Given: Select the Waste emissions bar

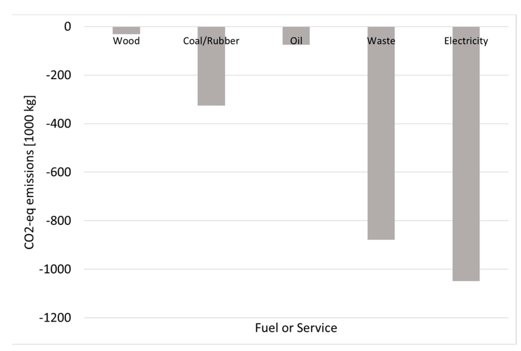Looking at the screenshot, I should 381,139.
